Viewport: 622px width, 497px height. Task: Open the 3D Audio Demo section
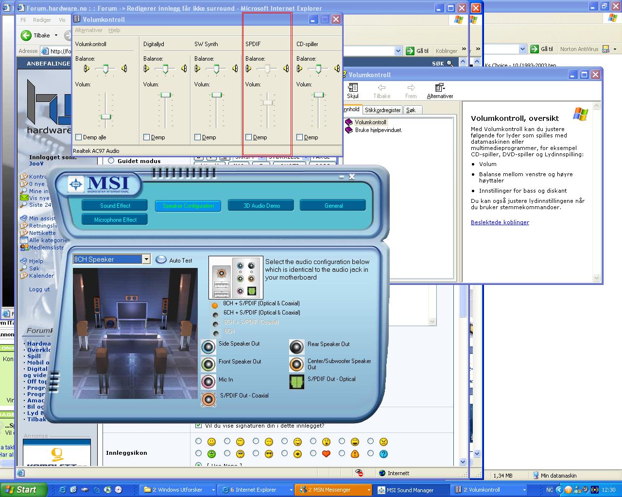click(261, 206)
